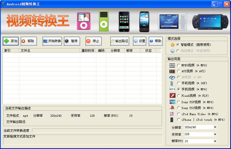This screenshot has width=231, height=149.
Task: Choose 手机视频 (*.3GP) output type
Action: pos(178,83)
